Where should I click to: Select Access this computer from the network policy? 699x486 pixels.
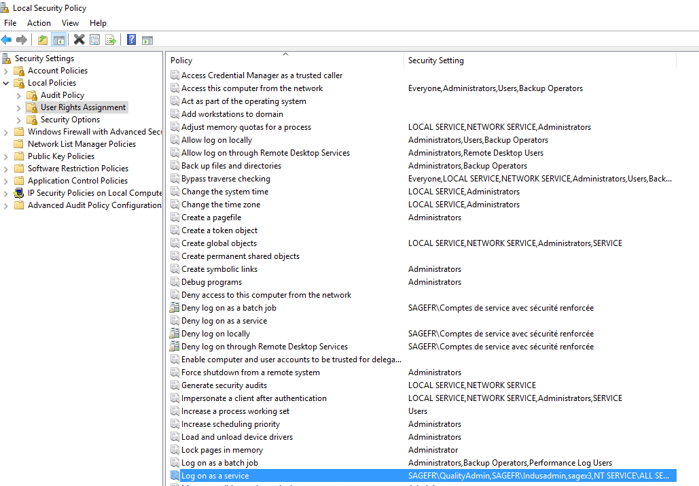(x=252, y=88)
